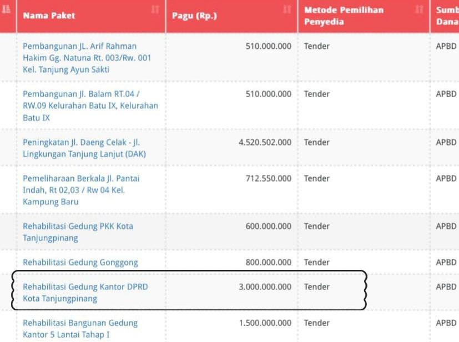459x342 pixels.
Task: Sort by the Pagu (Rp.) column arrows
Action: (287, 9)
